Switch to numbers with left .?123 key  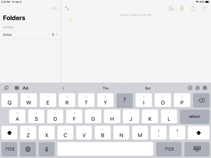pyautogui.click(x=9, y=149)
